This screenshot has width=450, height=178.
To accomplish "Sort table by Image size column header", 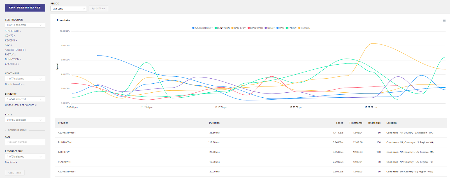I will 374,123.
